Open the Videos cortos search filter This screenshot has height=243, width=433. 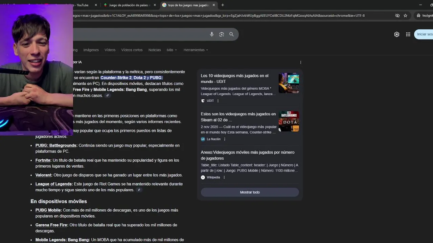(x=132, y=50)
